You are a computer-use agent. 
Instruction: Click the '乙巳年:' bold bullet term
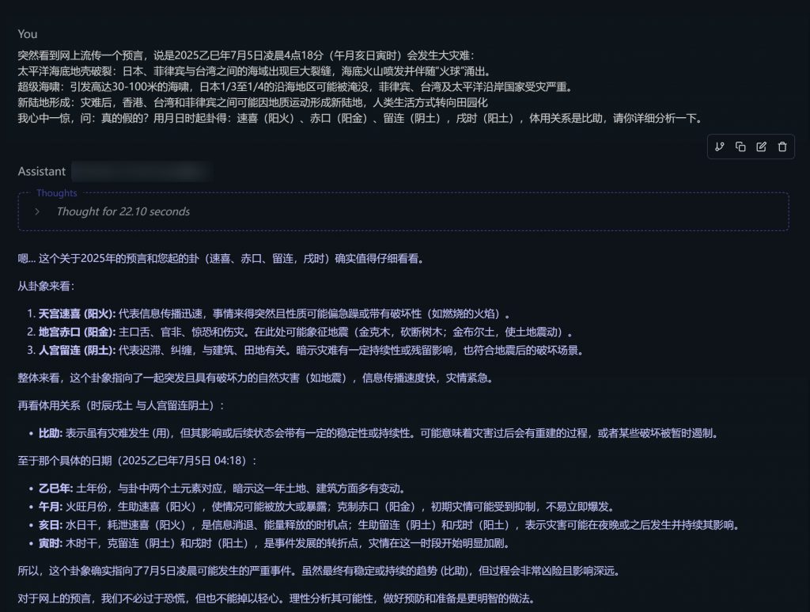(x=56, y=488)
